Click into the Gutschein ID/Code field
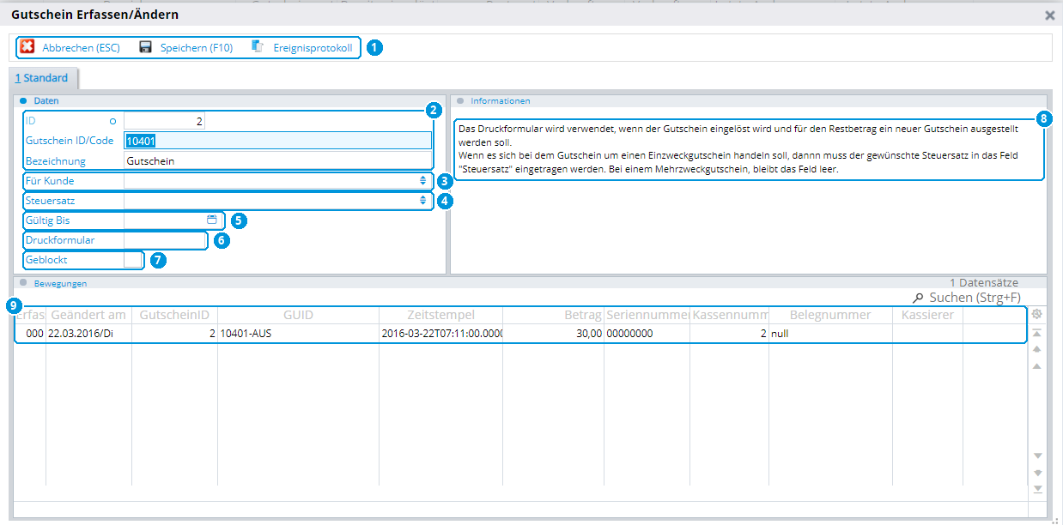1063x525 pixels. pos(277,141)
